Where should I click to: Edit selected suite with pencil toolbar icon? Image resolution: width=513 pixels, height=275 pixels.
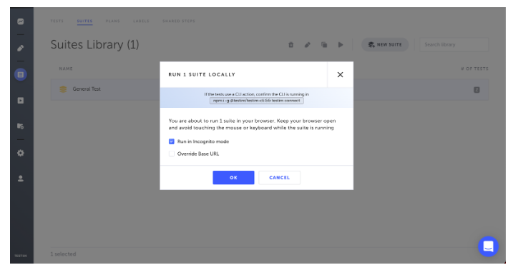coord(307,45)
